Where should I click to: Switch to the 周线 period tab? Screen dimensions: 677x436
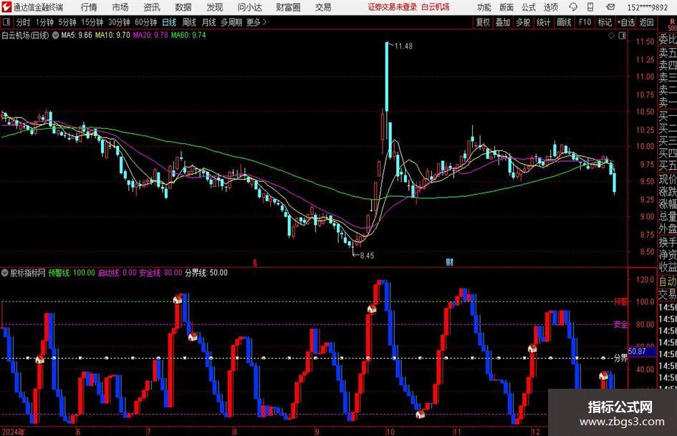point(189,22)
